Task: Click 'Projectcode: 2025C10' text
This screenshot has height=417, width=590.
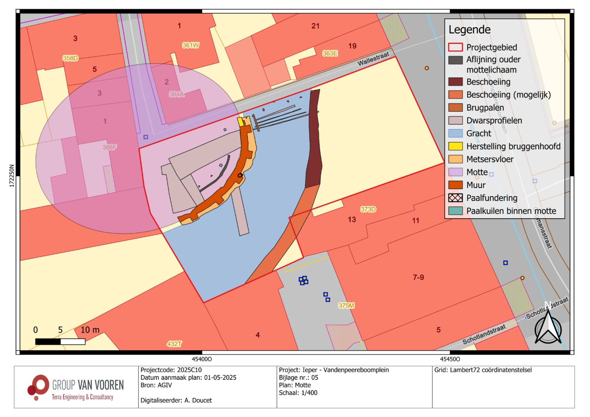Action: point(171,370)
